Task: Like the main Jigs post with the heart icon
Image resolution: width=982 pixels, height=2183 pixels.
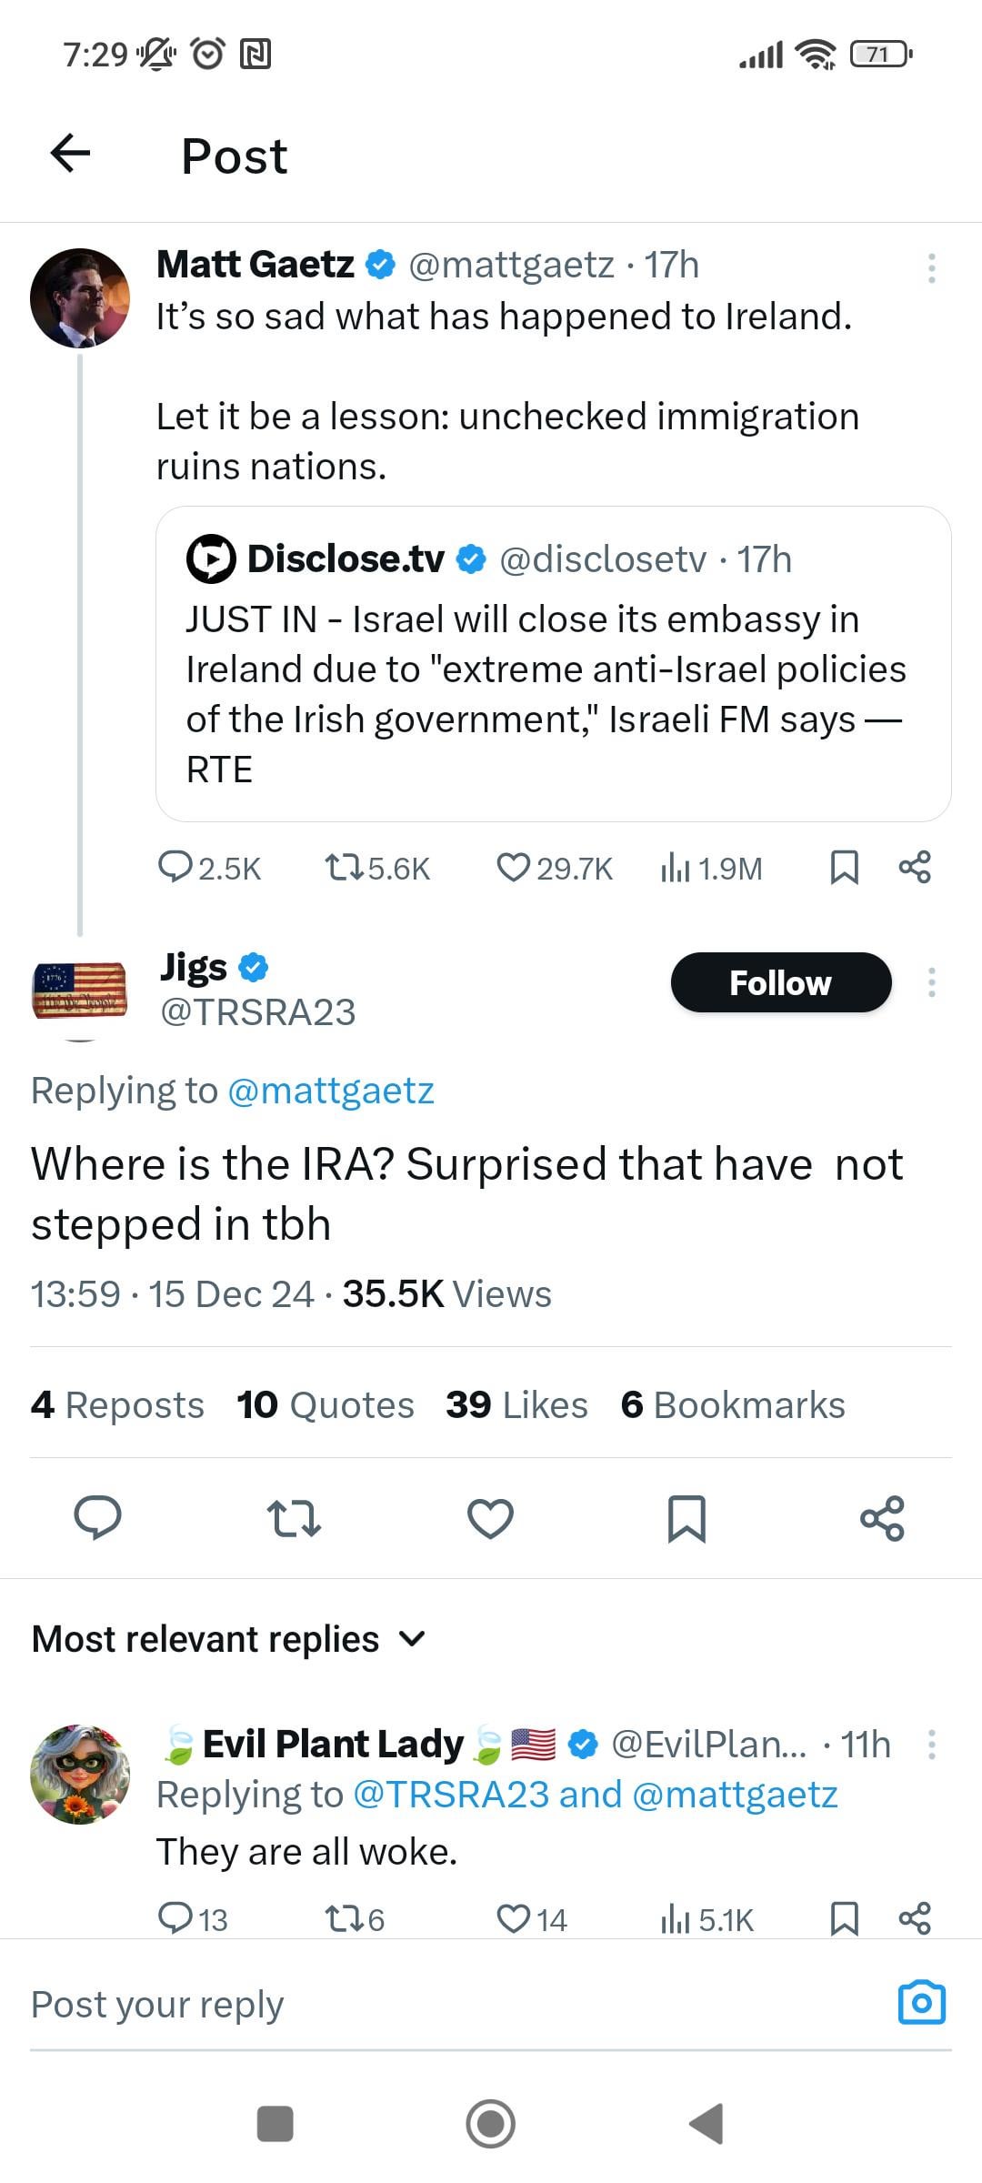Action: [490, 1518]
